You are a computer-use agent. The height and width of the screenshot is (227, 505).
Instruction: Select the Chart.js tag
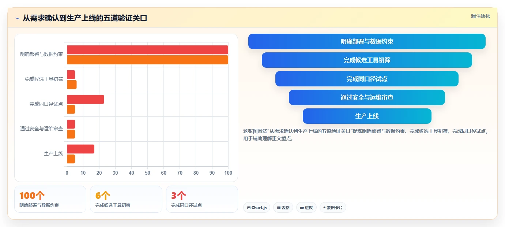pos(257,208)
